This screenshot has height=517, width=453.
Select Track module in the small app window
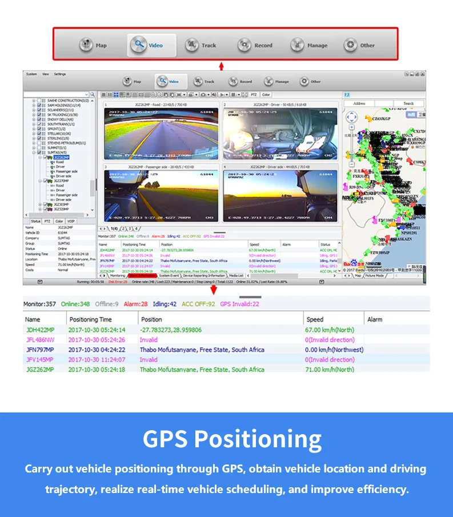[203, 81]
